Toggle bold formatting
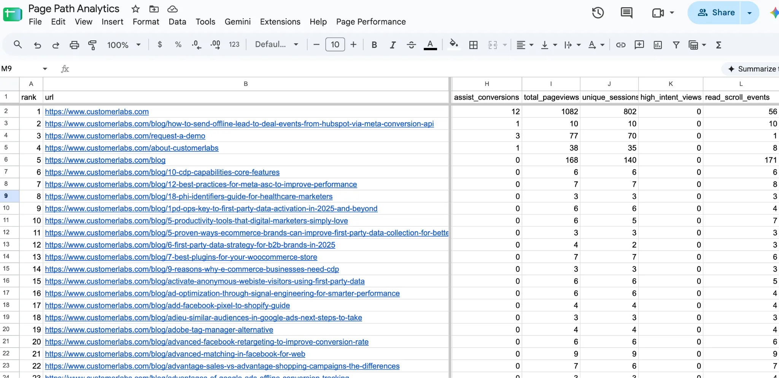This screenshot has height=378, width=779. [374, 45]
